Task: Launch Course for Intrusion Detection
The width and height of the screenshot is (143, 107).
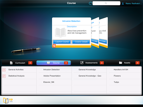Action: [62, 42]
